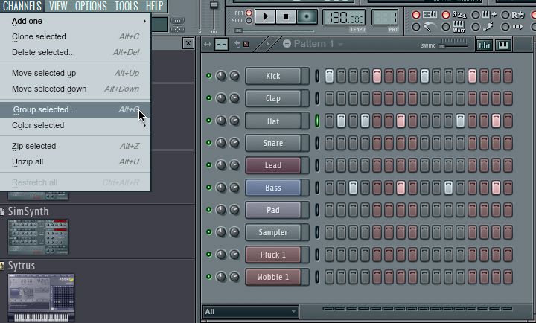Open the Bass channel button

click(273, 188)
